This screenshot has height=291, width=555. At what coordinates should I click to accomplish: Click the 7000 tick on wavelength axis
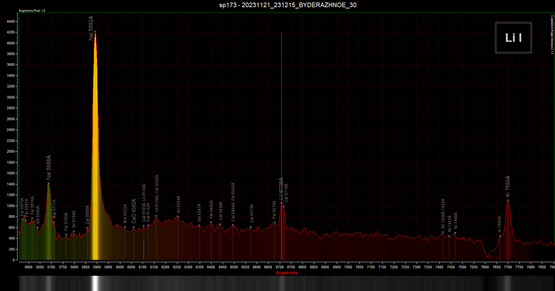pos(348,267)
